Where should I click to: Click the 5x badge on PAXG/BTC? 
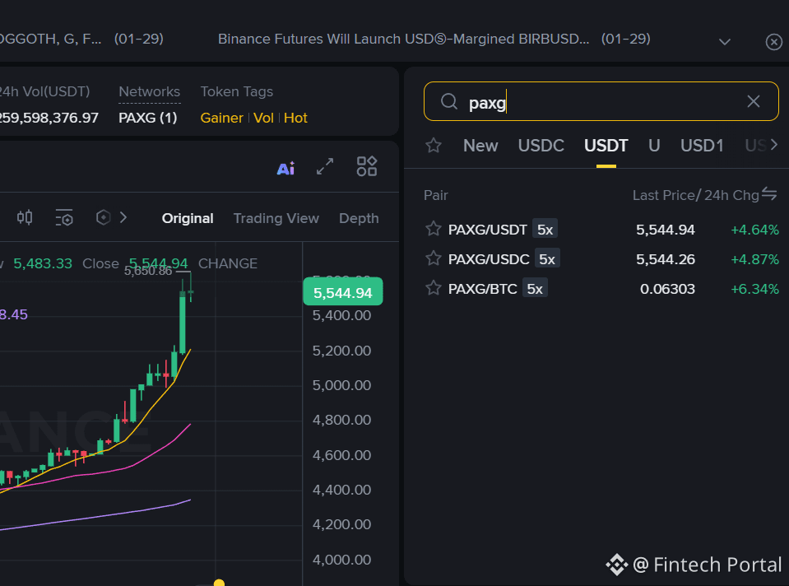[x=535, y=288]
